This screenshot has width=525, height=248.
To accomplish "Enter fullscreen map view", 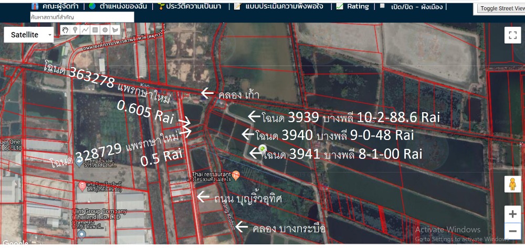I will click(x=512, y=35).
